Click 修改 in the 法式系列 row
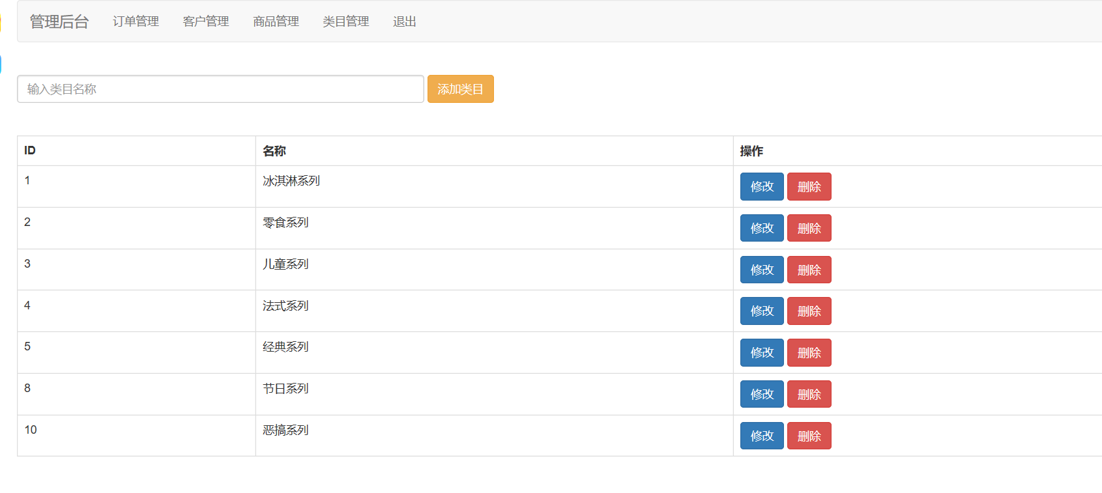The image size is (1102, 493). point(762,311)
